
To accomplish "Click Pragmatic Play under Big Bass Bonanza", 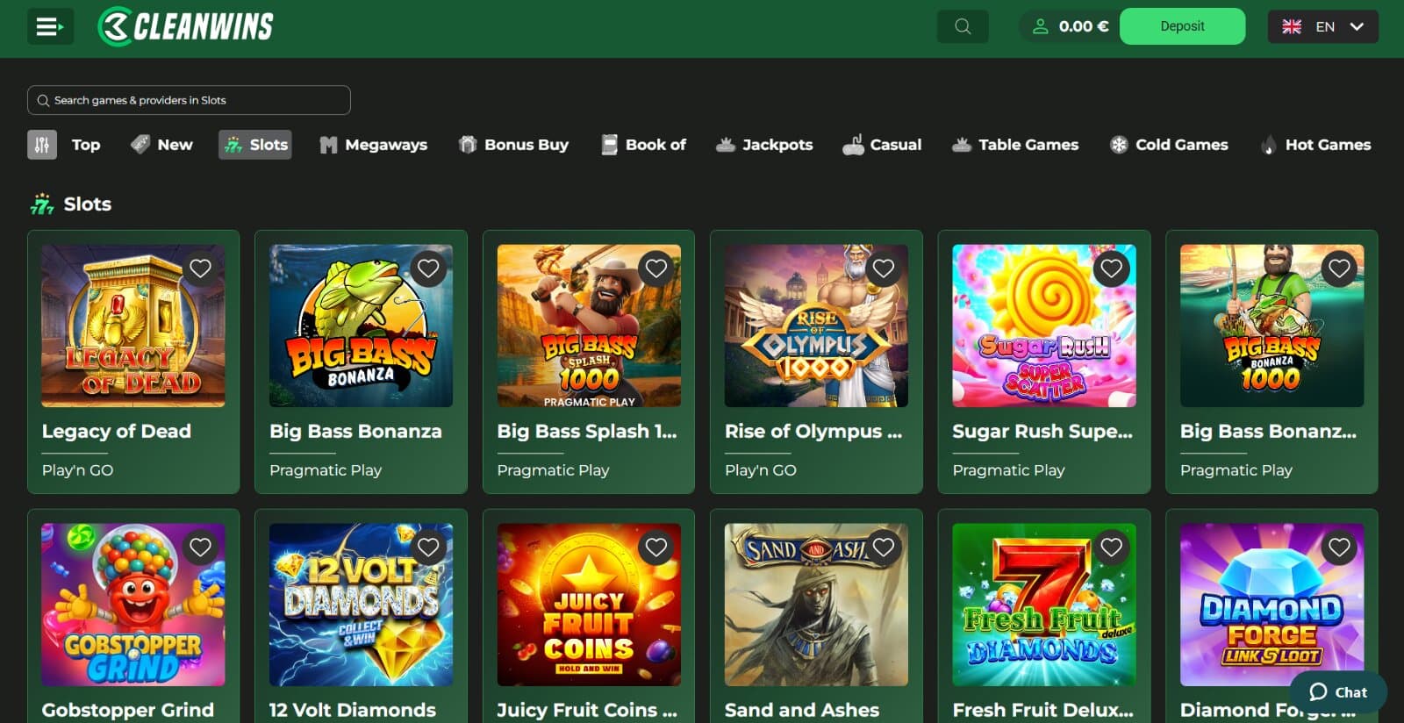I will point(326,470).
